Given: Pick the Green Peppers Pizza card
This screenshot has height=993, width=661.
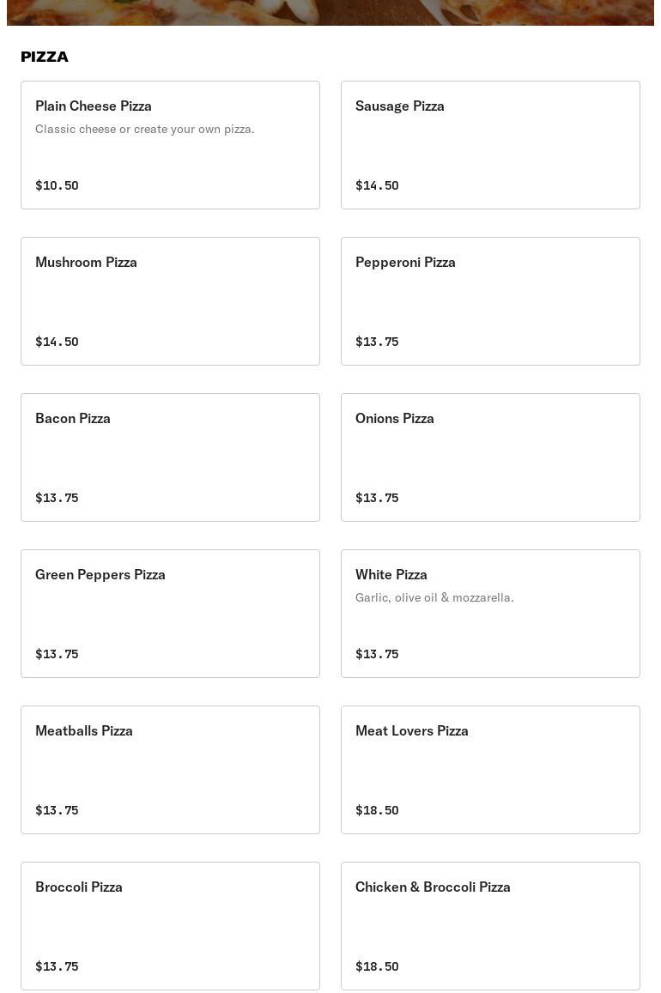Looking at the screenshot, I should pos(170,614).
